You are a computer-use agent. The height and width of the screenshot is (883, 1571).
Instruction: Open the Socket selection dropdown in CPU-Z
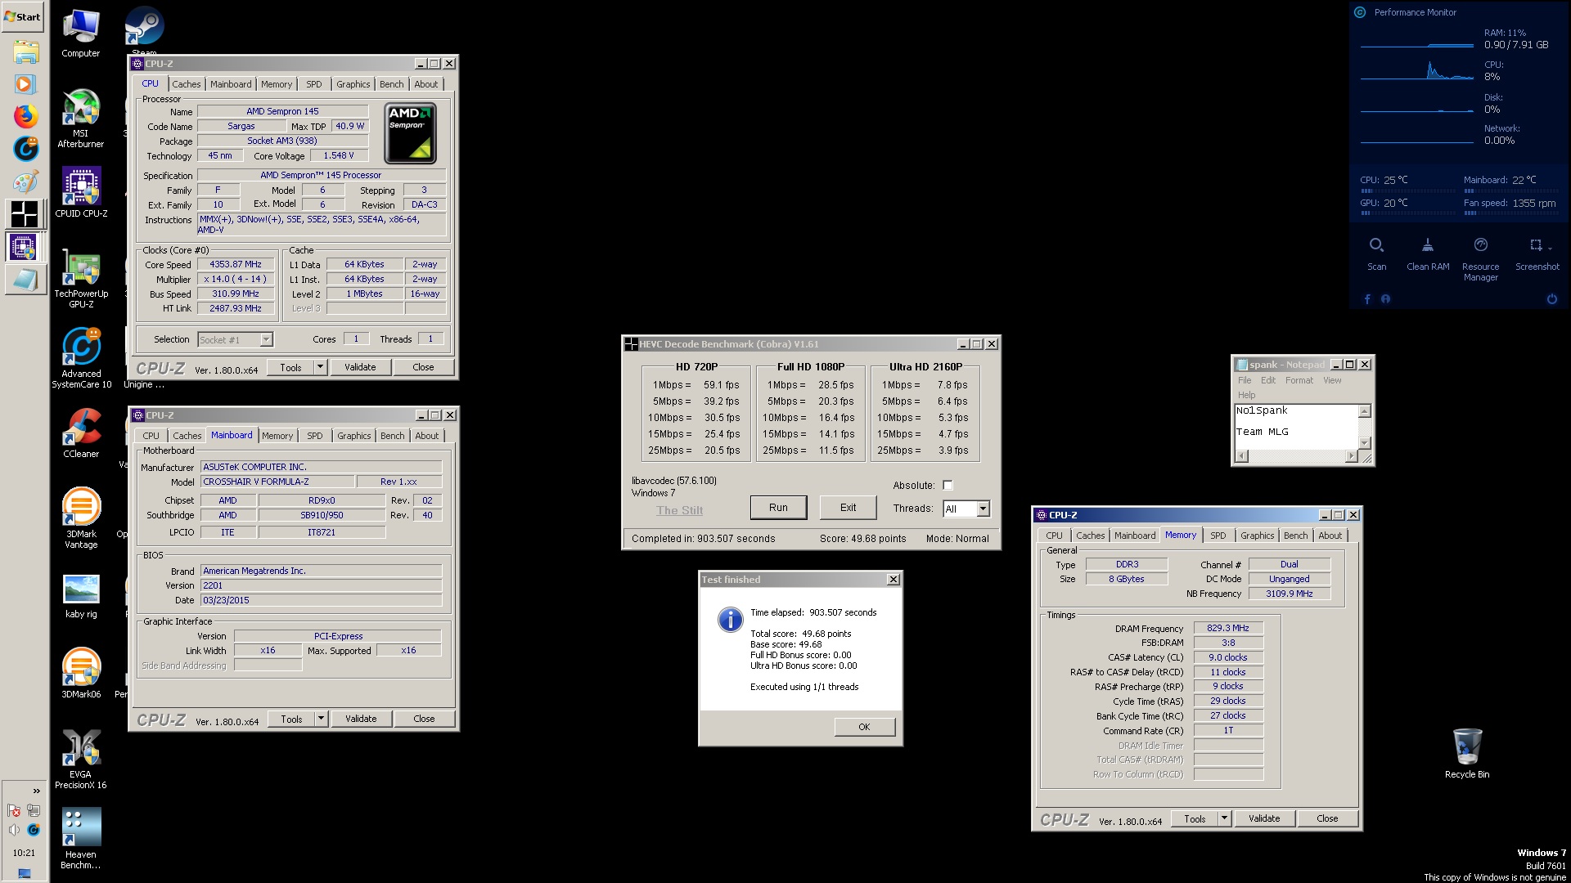(x=235, y=339)
